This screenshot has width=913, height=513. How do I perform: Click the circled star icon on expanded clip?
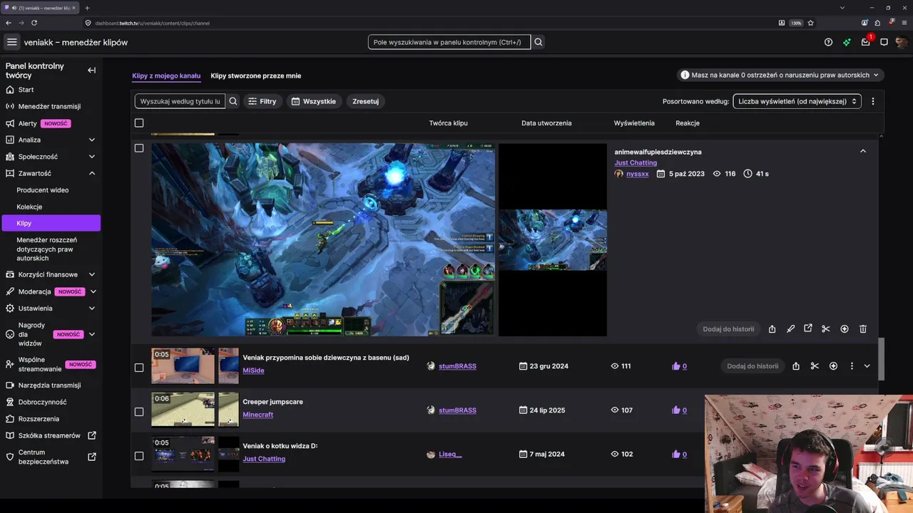pos(845,329)
